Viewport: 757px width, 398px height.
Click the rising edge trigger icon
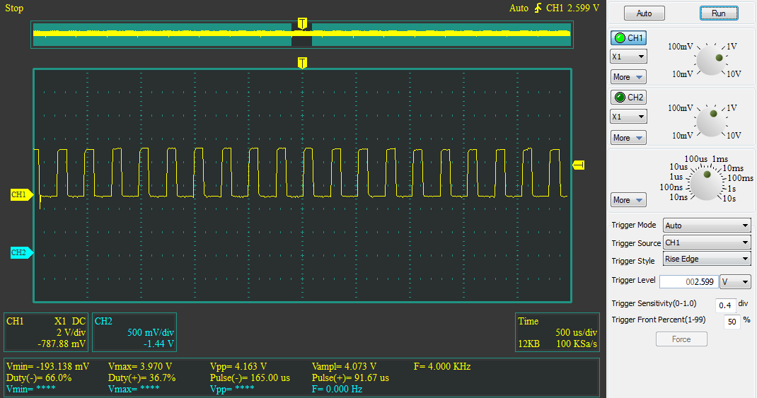click(538, 8)
